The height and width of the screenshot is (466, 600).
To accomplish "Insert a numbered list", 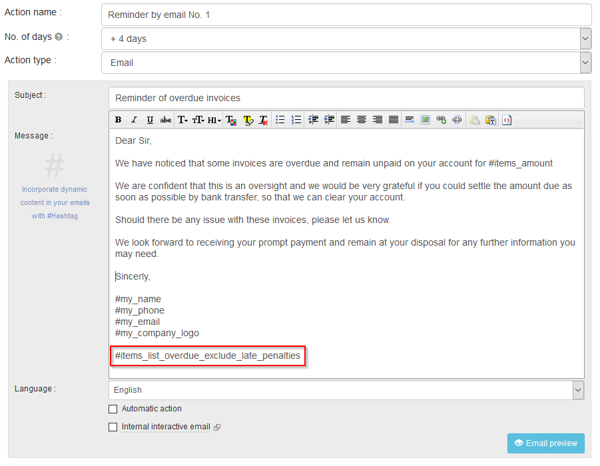I will click(296, 120).
